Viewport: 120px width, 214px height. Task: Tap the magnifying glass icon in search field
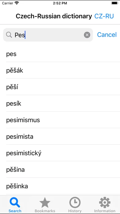(9, 35)
